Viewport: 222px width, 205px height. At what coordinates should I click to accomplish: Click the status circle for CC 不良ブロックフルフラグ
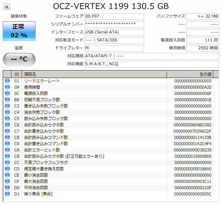point(7,162)
